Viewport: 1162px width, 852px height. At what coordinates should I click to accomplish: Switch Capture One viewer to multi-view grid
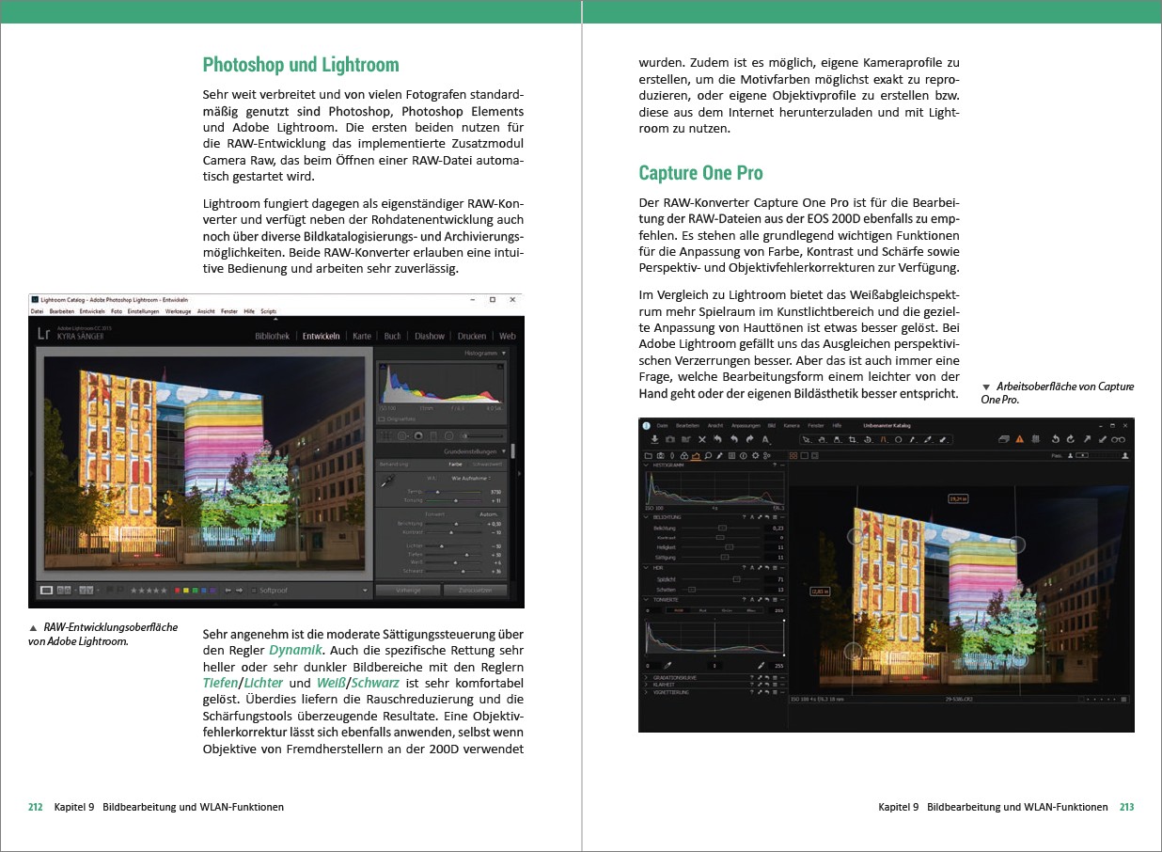(792, 456)
